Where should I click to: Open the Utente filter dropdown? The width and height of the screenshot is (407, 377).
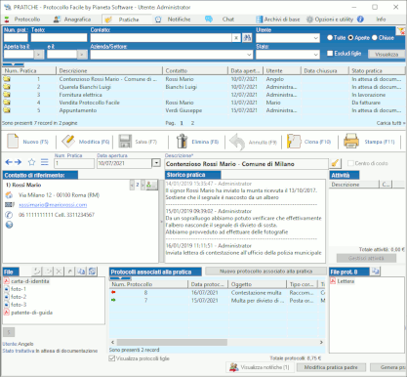[x=315, y=38]
